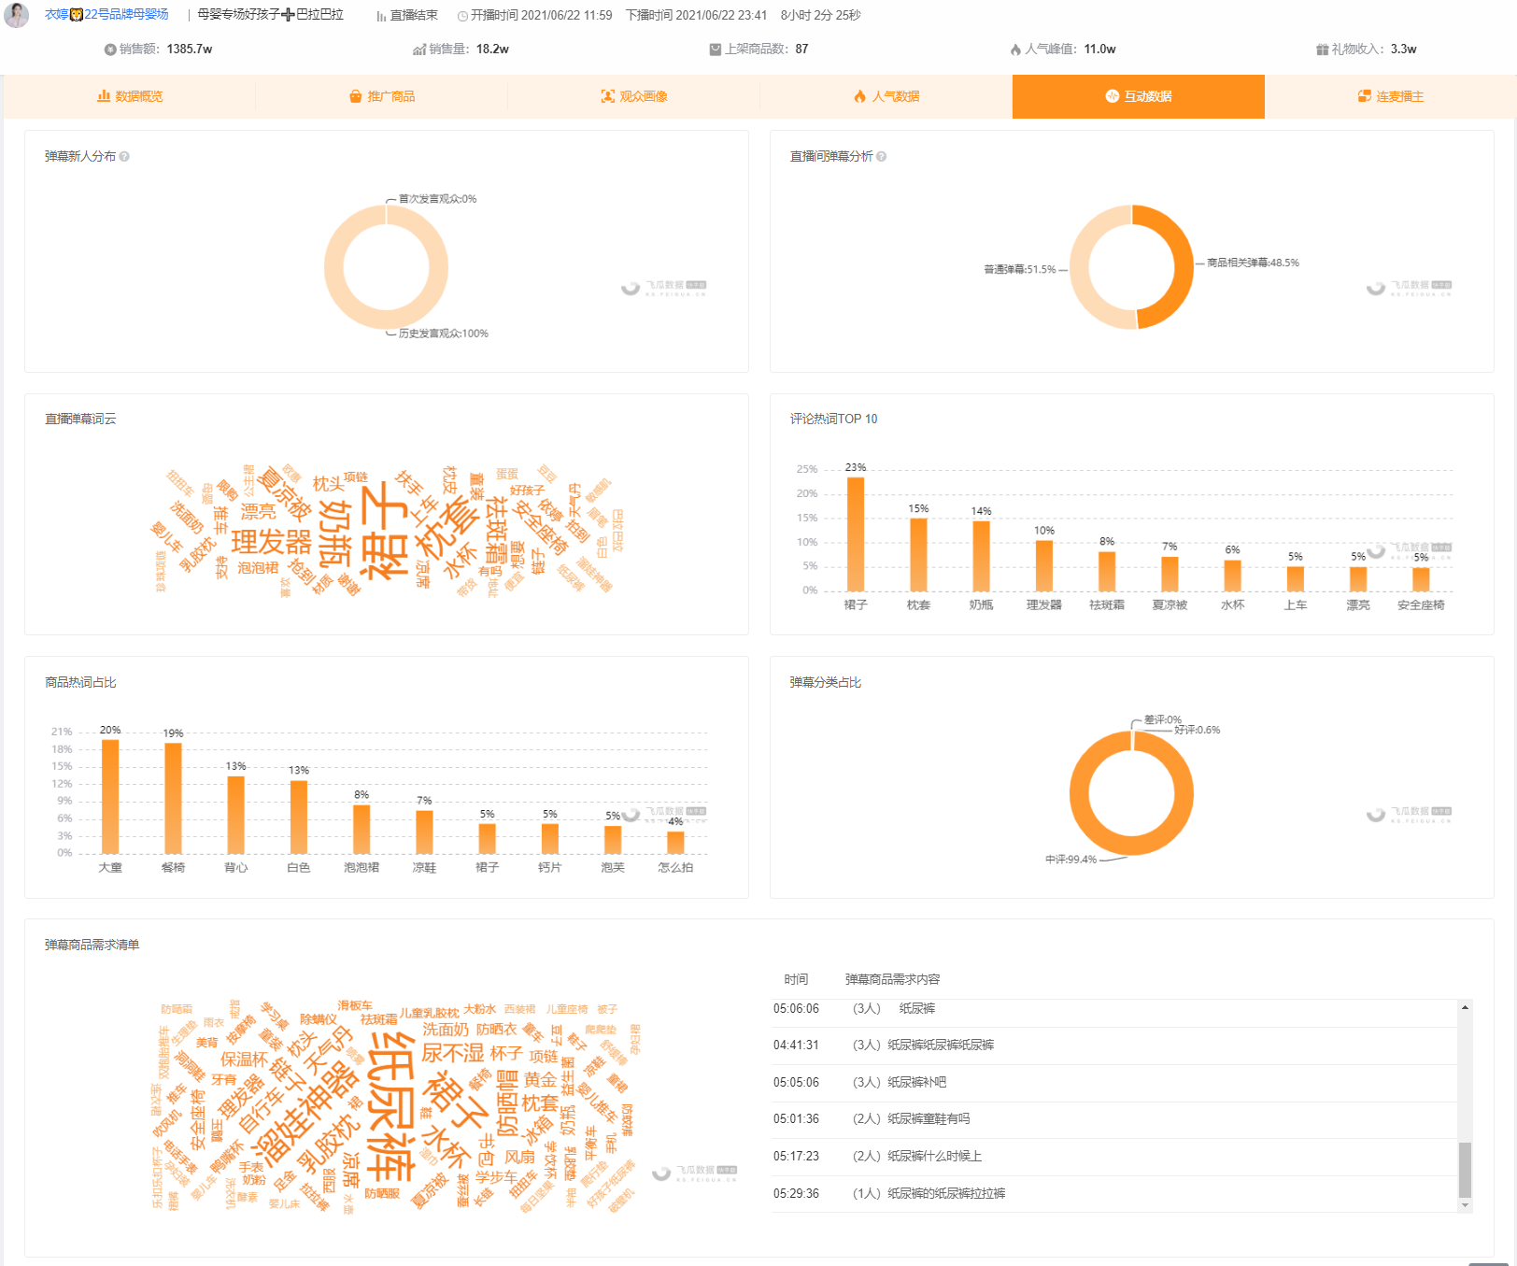Screen dimensions: 1517x1266
Task: Open the 衣婷22号品牌母婴场 streamer link
Action: [106, 15]
